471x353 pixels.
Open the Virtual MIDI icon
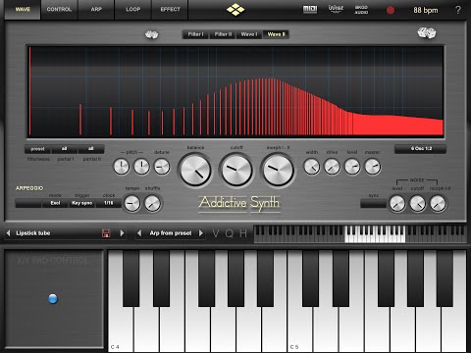click(336, 9)
